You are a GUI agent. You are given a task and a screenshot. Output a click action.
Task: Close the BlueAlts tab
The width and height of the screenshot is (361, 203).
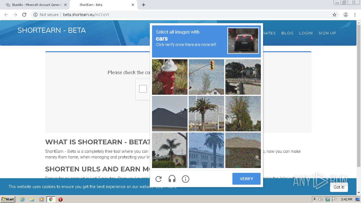[x=65, y=5]
